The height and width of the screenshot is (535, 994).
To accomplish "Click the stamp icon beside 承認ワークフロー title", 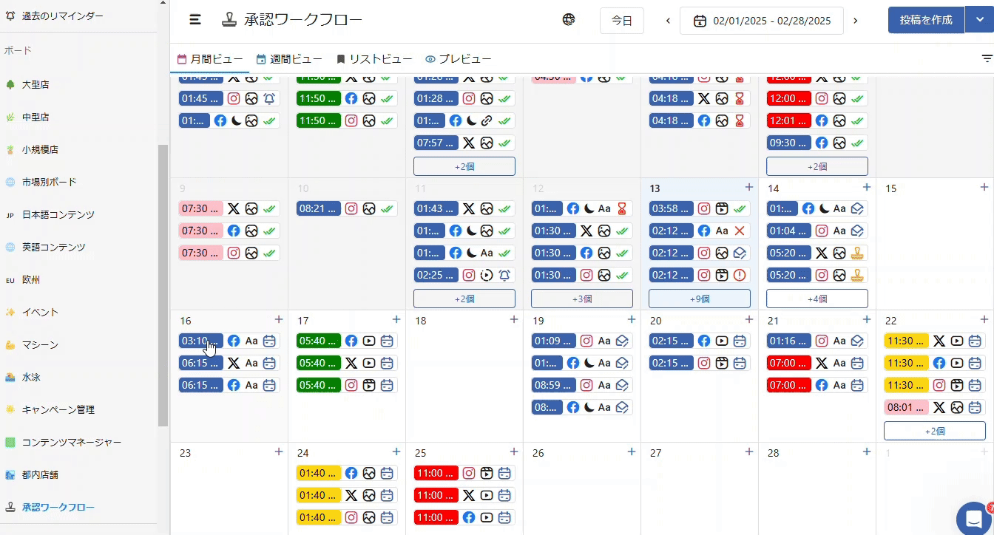I will click(229, 20).
